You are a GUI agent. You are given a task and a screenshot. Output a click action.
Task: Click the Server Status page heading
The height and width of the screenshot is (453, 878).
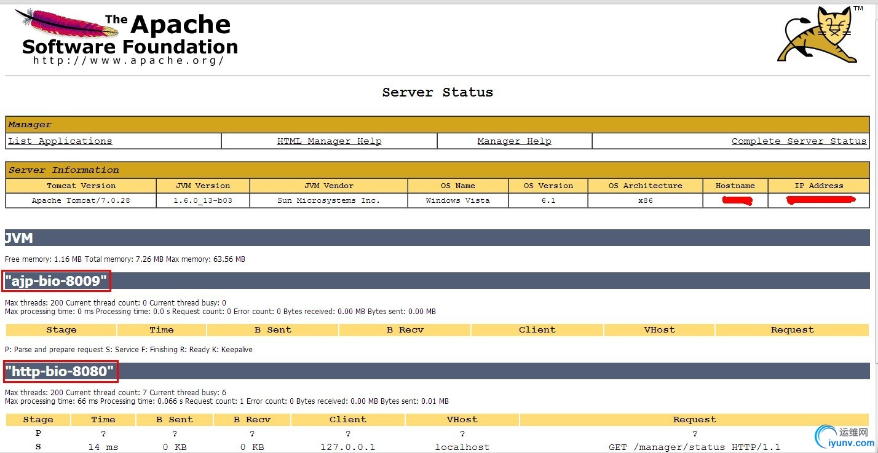[x=437, y=92]
